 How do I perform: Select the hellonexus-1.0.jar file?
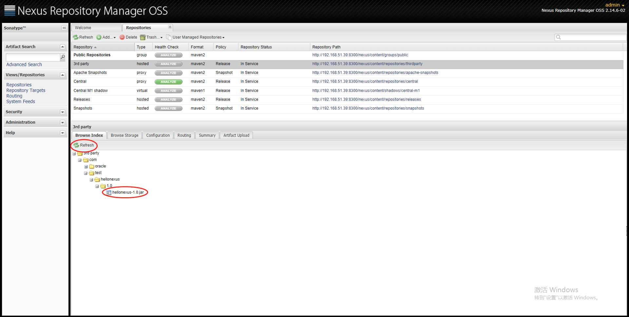[x=125, y=192]
